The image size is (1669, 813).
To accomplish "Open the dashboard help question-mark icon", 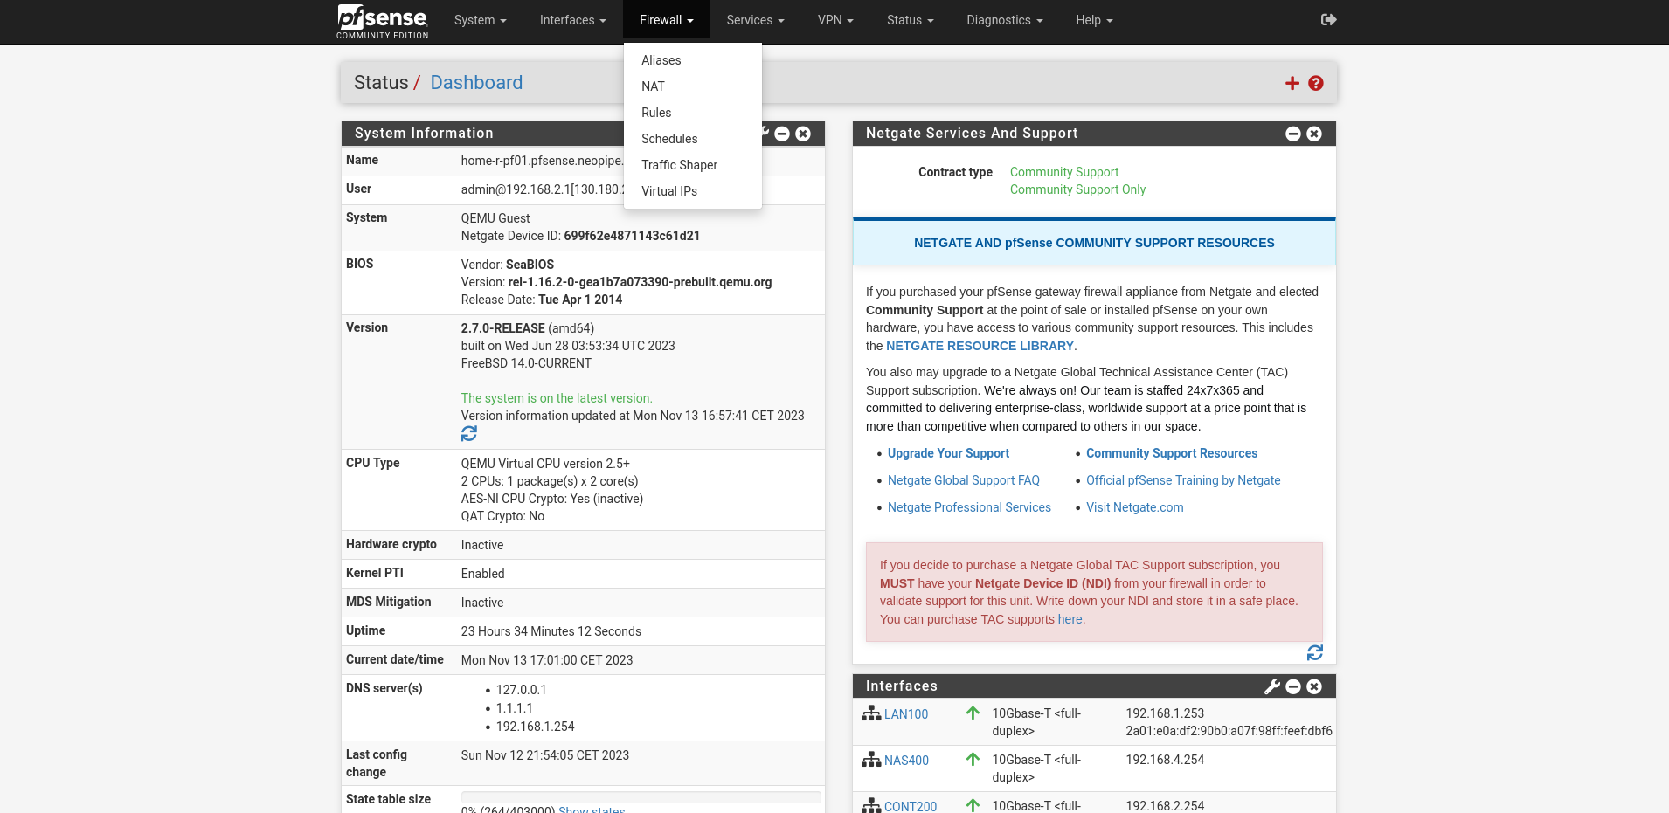I will click(x=1316, y=83).
